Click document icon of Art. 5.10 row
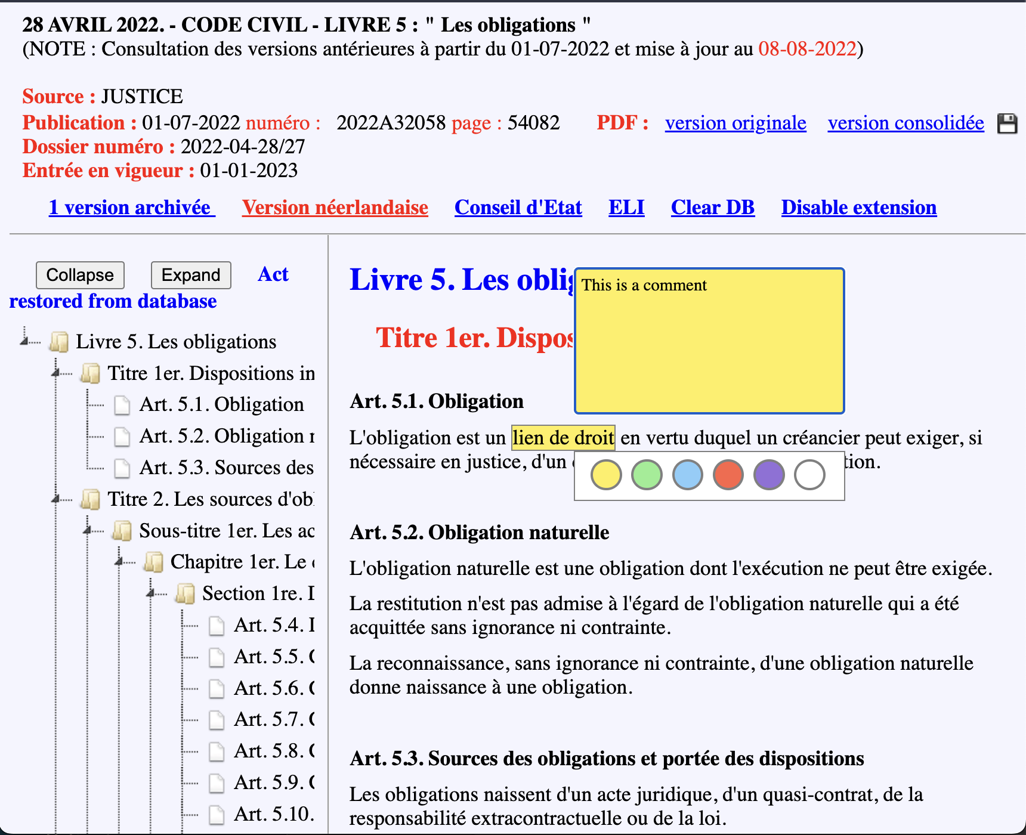The width and height of the screenshot is (1026, 835). click(x=217, y=815)
